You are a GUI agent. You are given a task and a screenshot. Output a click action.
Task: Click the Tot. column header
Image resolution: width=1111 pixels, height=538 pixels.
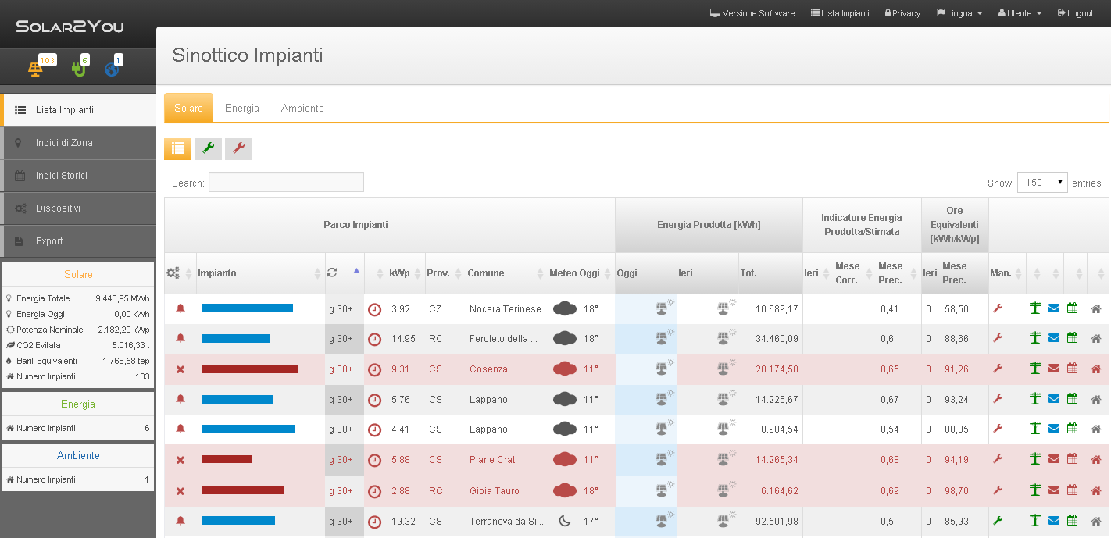(770, 273)
